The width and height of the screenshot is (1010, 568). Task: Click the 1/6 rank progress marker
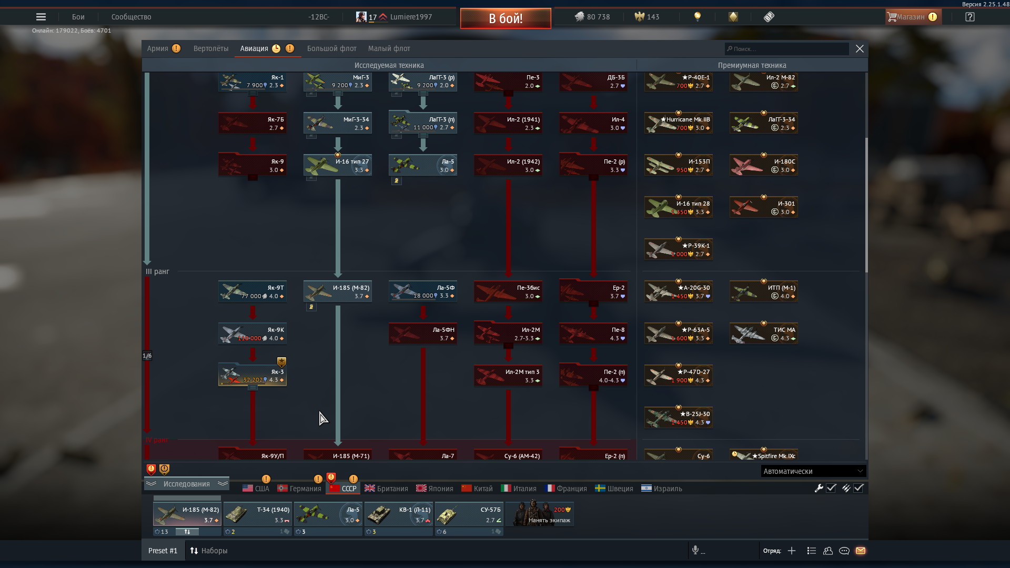[x=147, y=356]
